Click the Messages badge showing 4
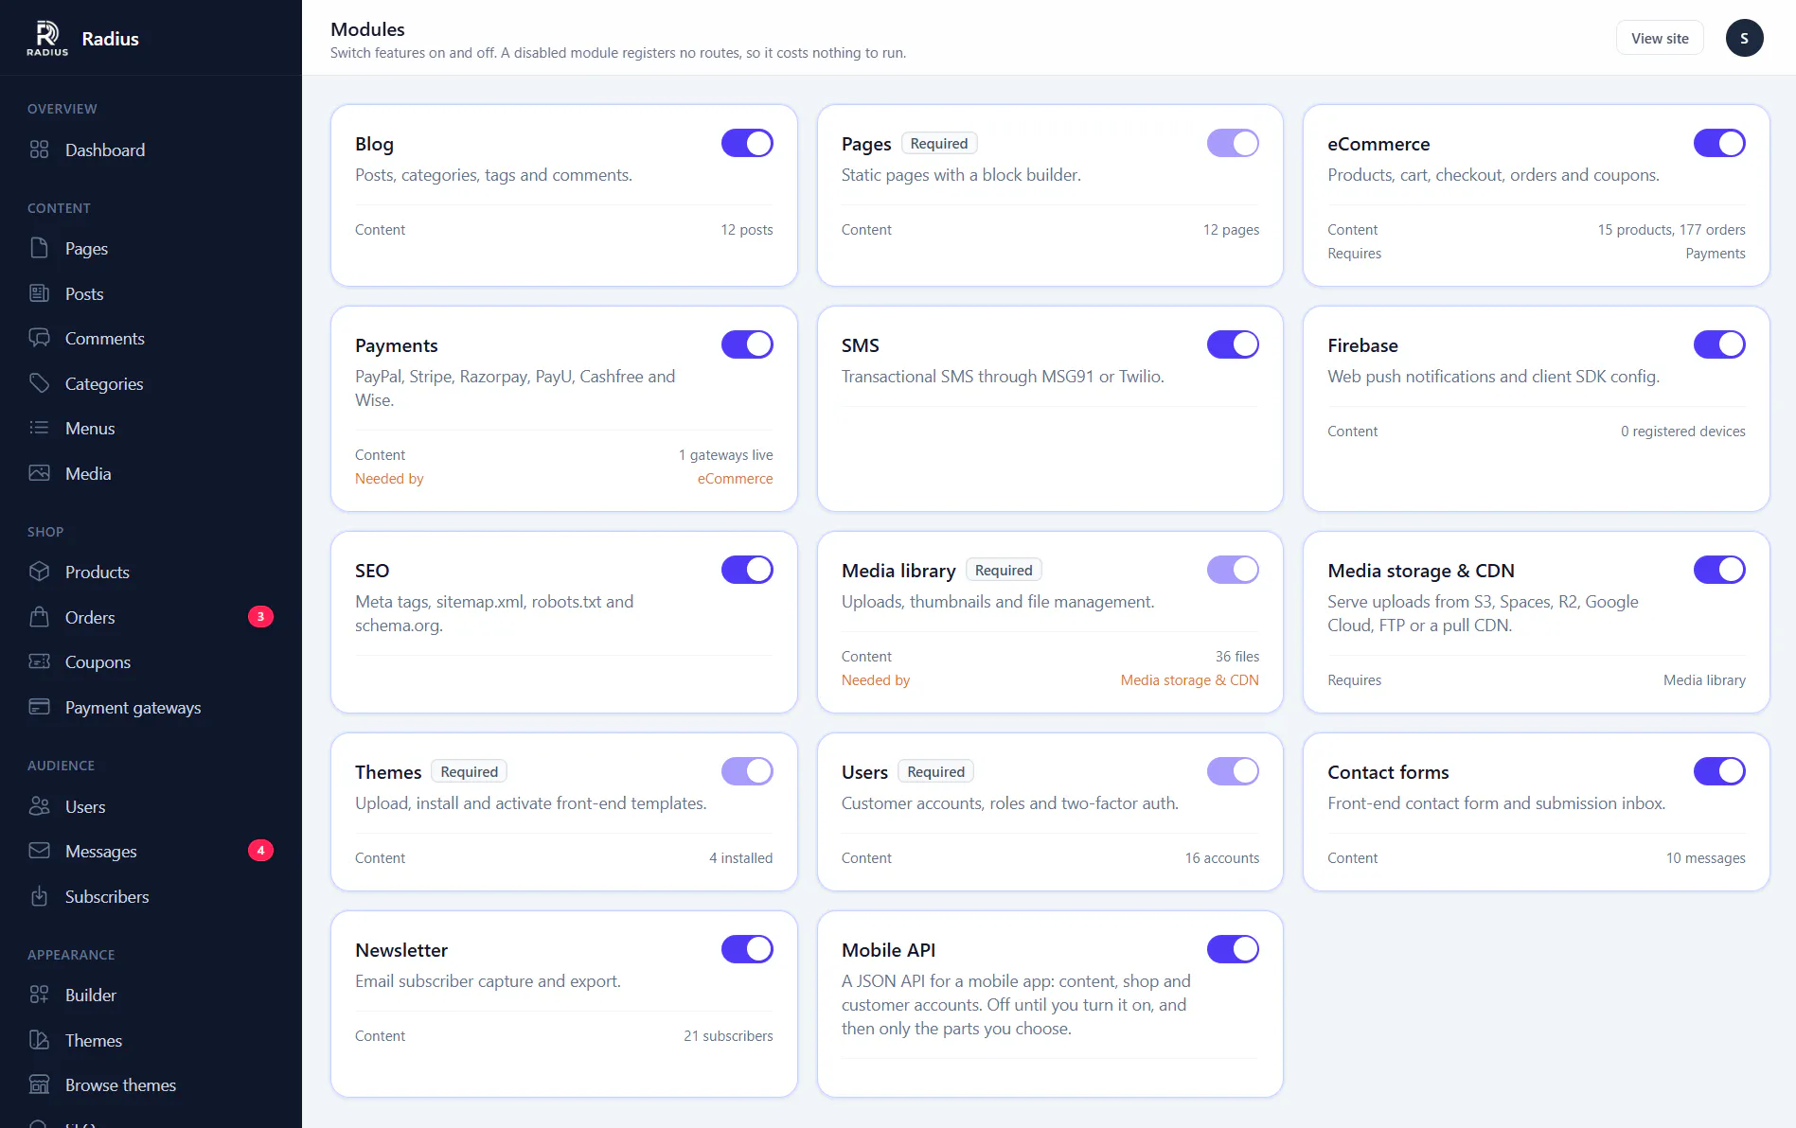This screenshot has height=1128, width=1796. pos(260,851)
